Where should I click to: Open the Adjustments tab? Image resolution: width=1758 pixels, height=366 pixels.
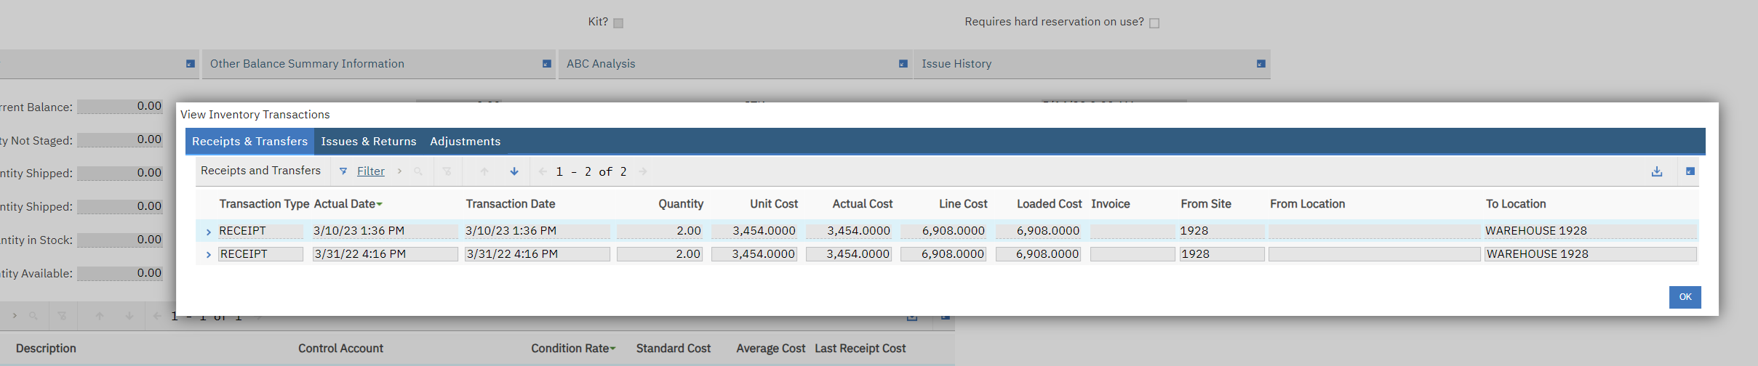(x=465, y=142)
